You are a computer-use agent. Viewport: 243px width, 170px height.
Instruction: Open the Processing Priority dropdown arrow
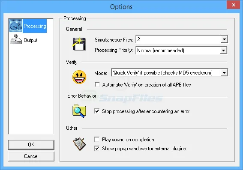(223, 51)
